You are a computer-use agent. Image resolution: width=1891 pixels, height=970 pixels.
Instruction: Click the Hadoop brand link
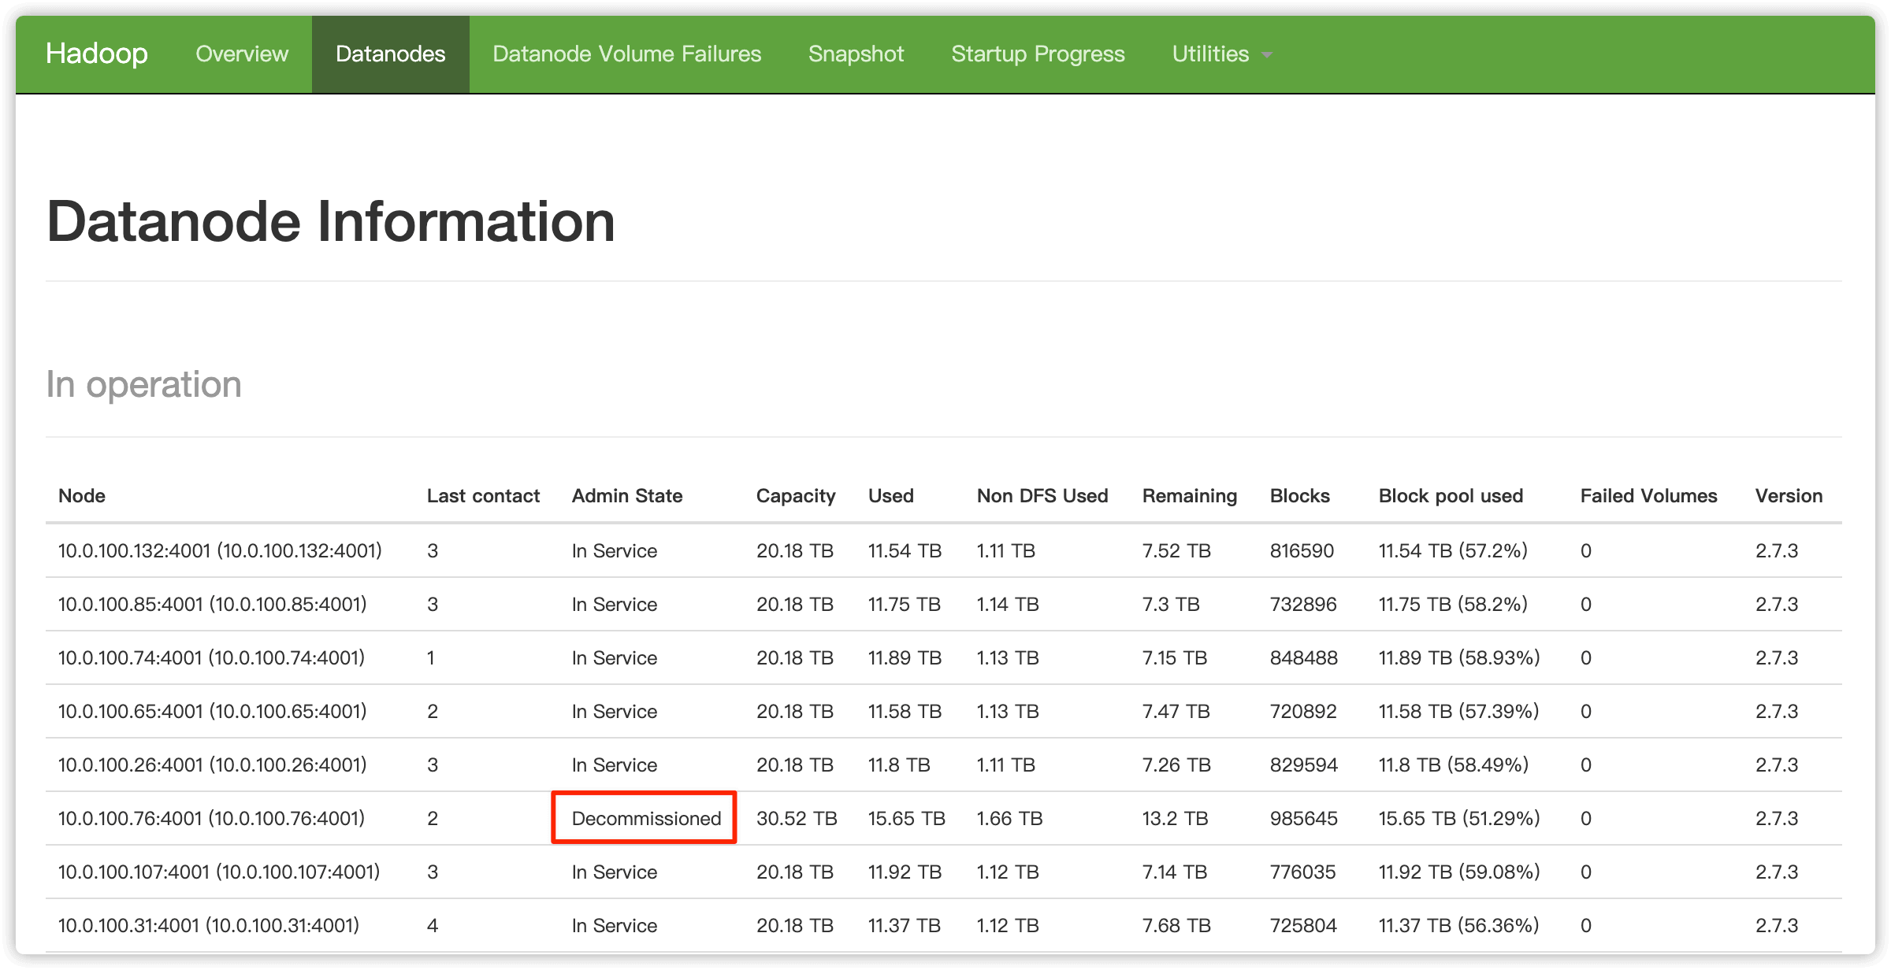[x=96, y=54]
